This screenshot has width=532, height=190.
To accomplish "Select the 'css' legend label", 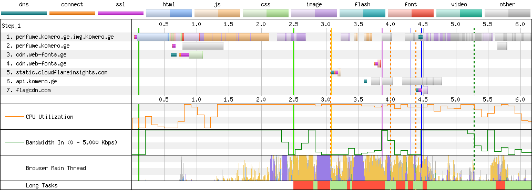I will pos(265,4).
